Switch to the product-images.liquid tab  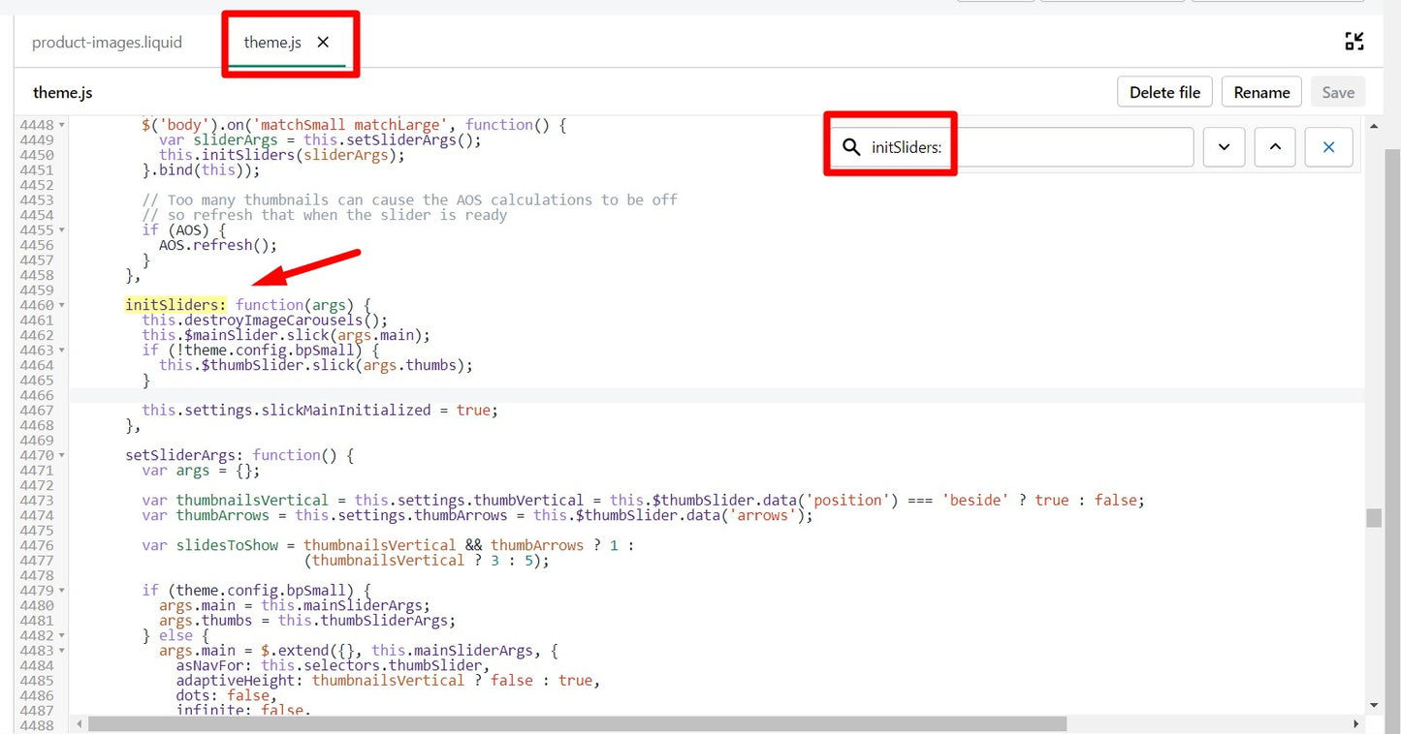pos(107,43)
